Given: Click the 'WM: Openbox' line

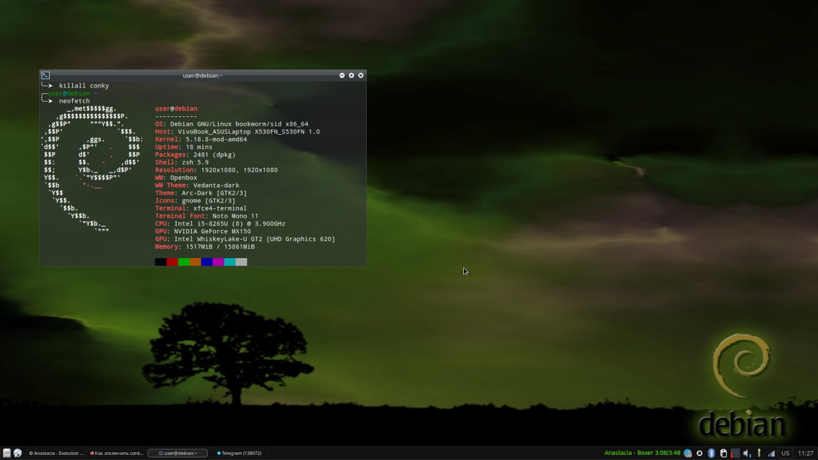Looking at the screenshot, I should click(176, 178).
